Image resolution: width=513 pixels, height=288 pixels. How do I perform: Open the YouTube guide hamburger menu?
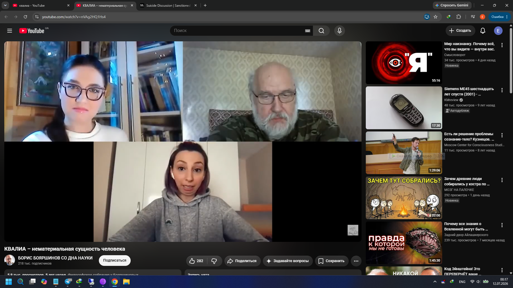10,31
